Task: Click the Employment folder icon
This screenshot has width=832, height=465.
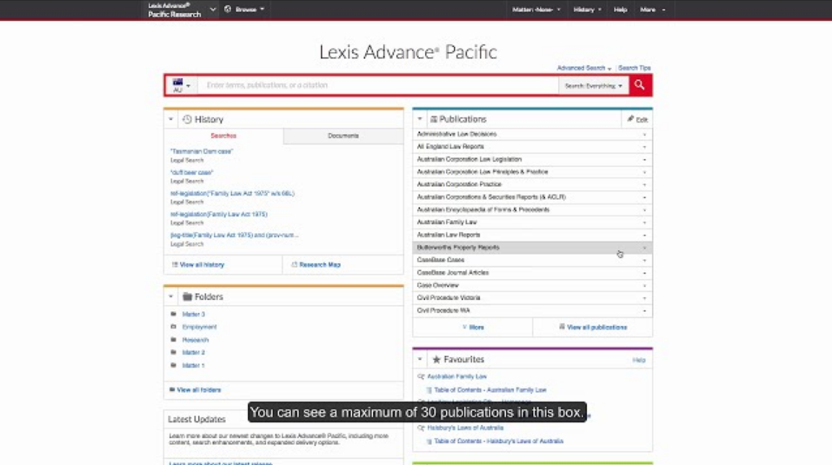Action: [173, 327]
